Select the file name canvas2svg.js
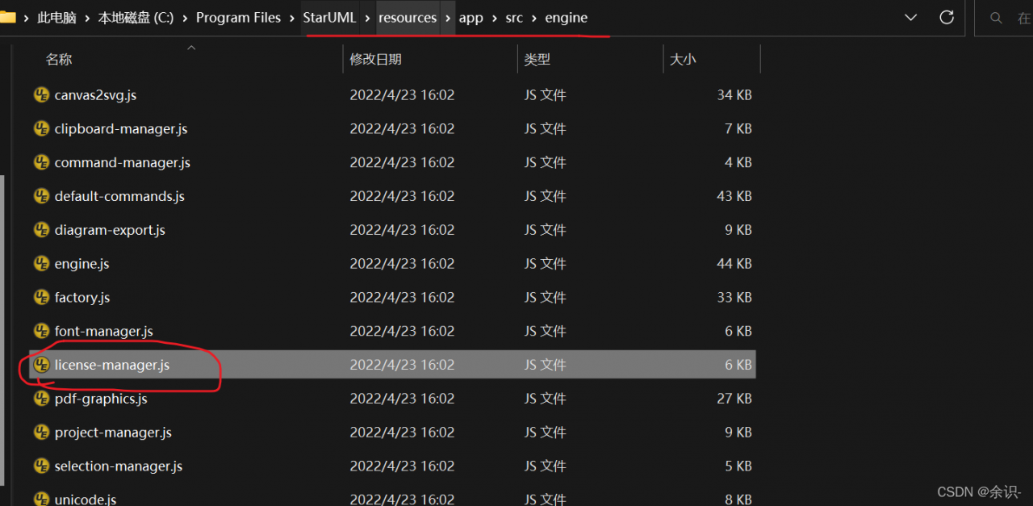The width and height of the screenshot is (1033, 506). coord(95,95)
